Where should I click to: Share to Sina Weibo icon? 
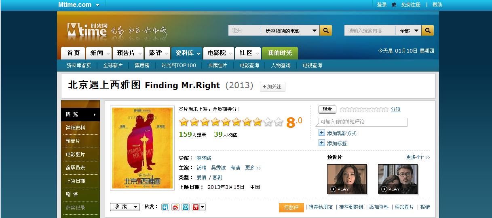[175, 207]
